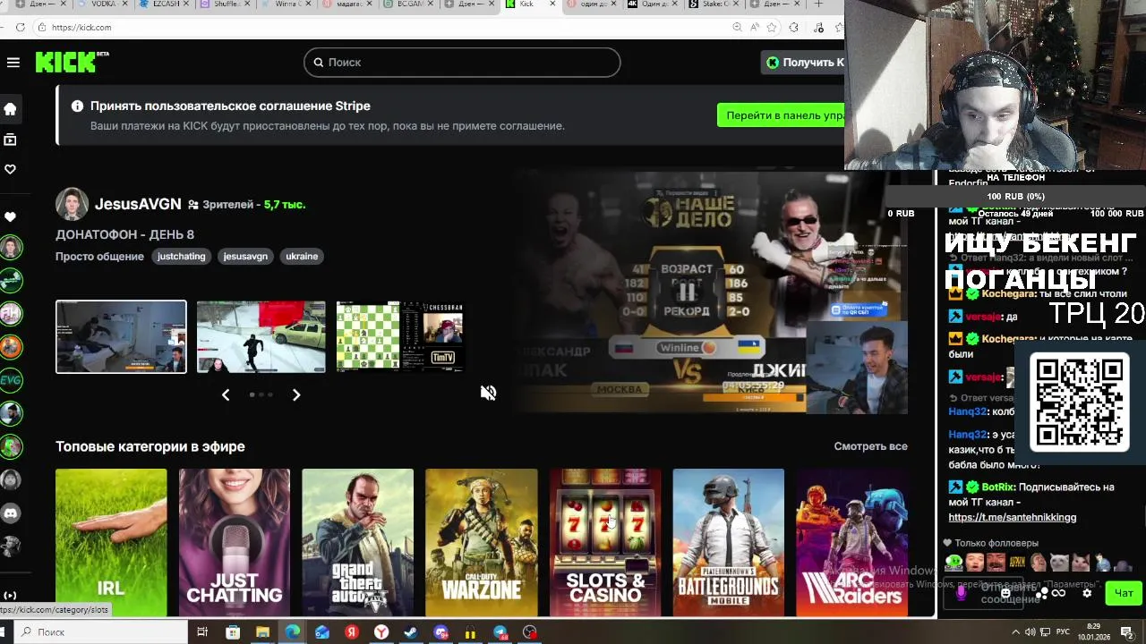Click the Перейти в панель управления button
This screenshot has height=644, width=1146.
coord(781,115)
